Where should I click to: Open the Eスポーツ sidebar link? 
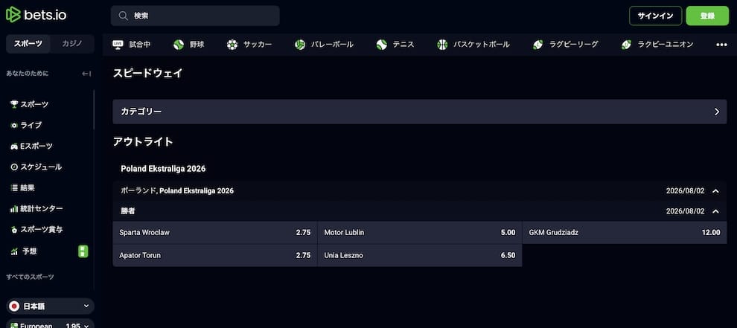coord(36,146)
